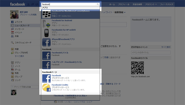The height and width of the screenshot is (105, 185).
Task: Click すべて表示 in upcoming events
Action: click(x=166, y=47)
